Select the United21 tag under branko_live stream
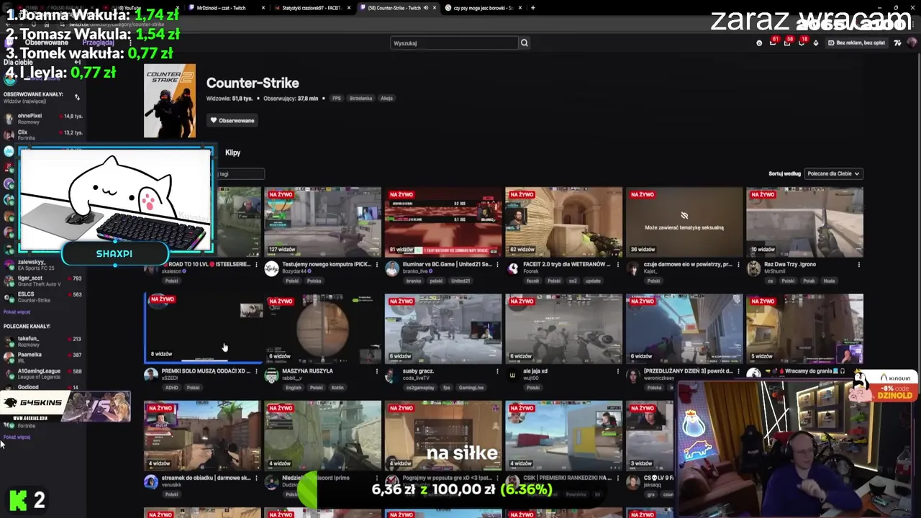 tap(460, 281)
